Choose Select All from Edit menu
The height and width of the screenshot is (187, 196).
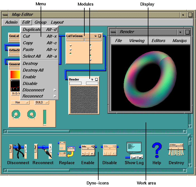[x=32, y=56]
